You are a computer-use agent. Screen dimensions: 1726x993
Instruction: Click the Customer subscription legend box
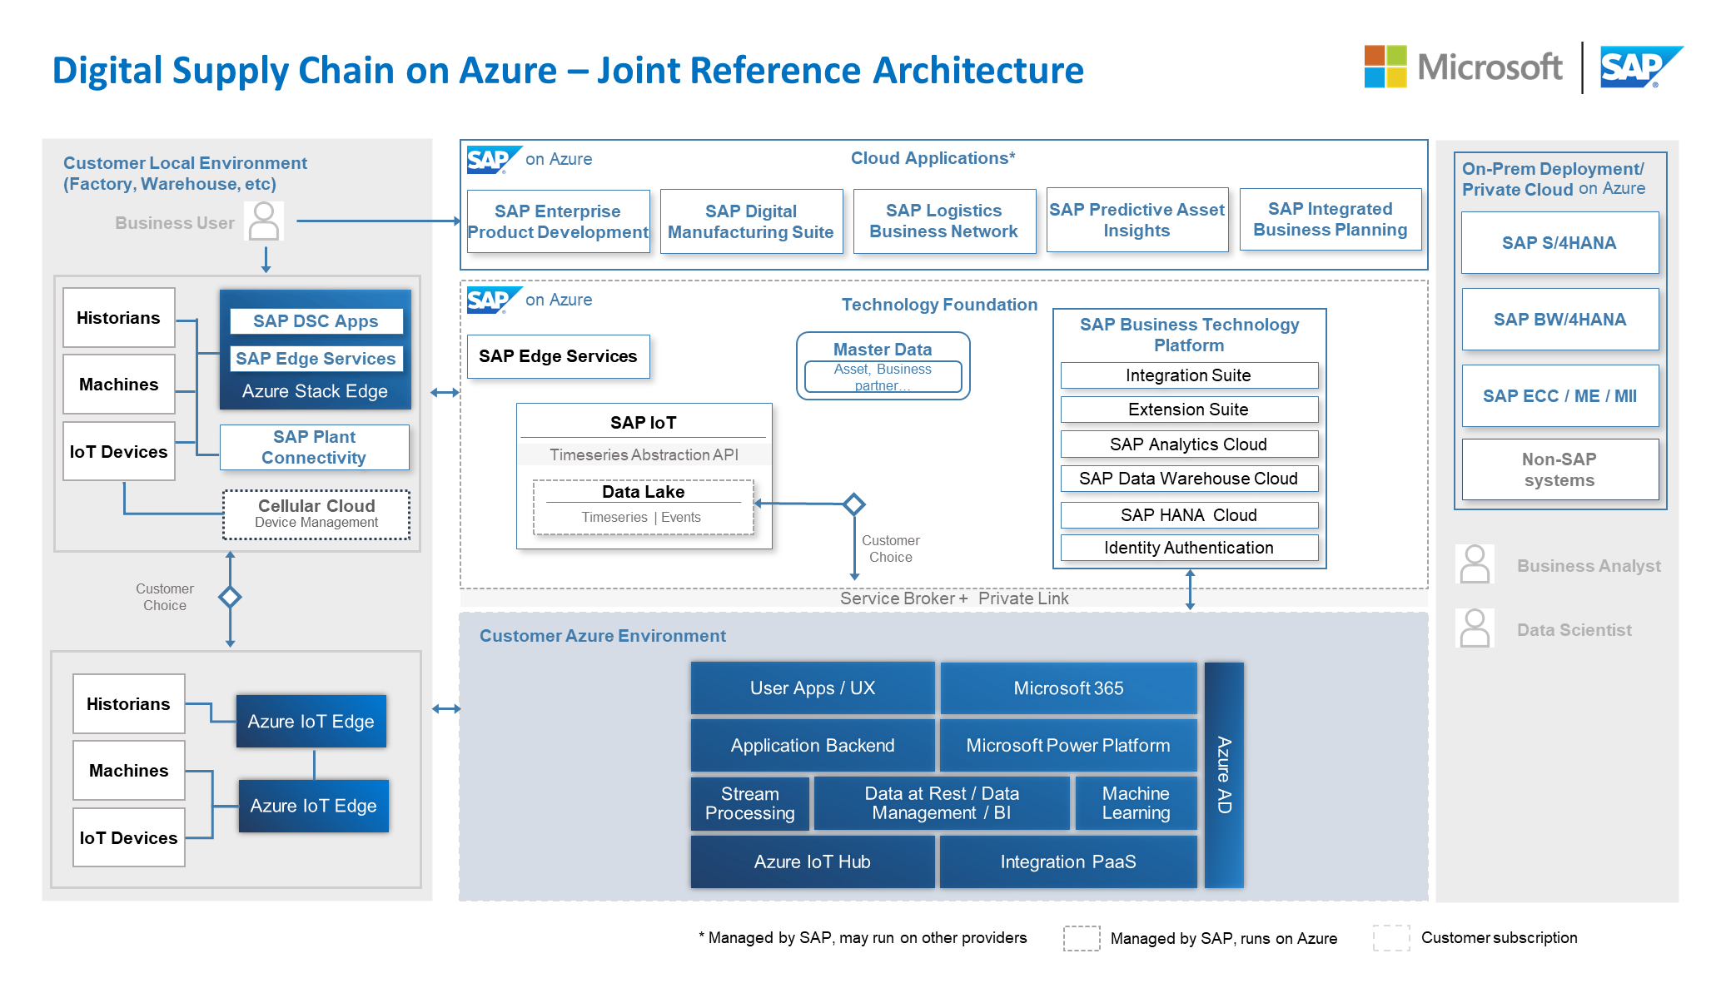[x=1391, y=938]
